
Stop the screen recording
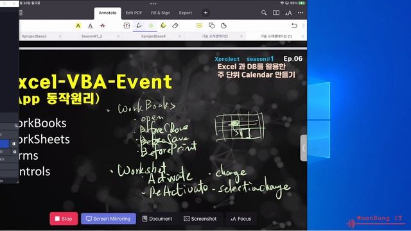[64, 219]
